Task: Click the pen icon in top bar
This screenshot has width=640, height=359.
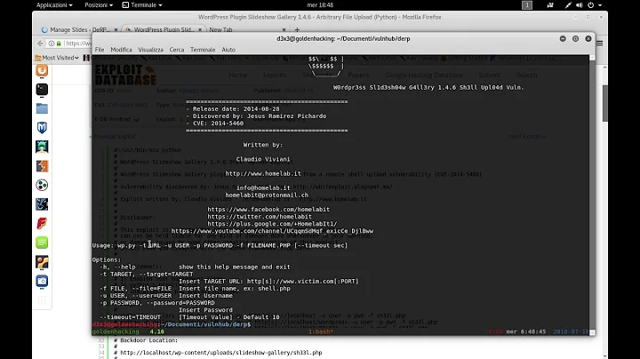Action: tap(568, 5)
